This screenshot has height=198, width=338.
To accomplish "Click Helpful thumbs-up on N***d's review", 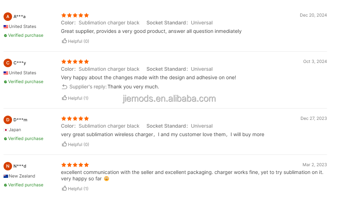I will click(64, 188).
